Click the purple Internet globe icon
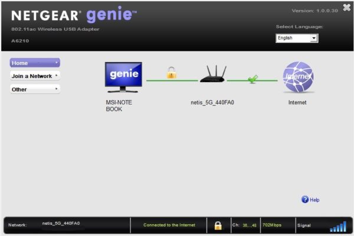This screenshot has height=236, width=354. pos(298,77)
